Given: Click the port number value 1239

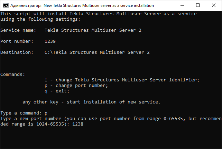Looking at the screenshot, I should coord(50,41).
